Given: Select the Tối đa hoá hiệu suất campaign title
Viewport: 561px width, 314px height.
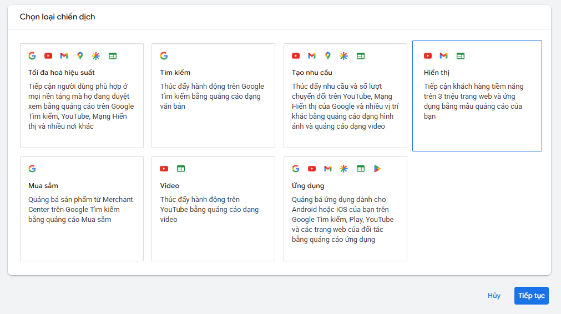Looking at the screenshot, I should [x=61, y=73].
